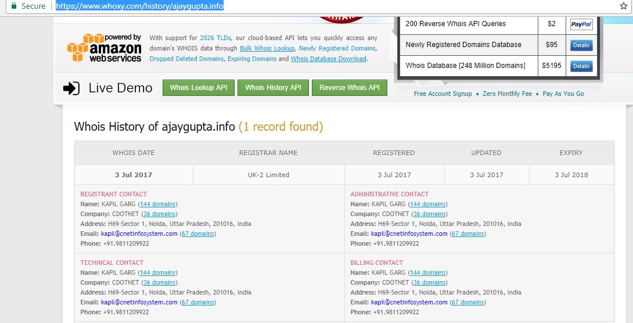Click the green Secure padlock icon

click(x=14, y=6)
